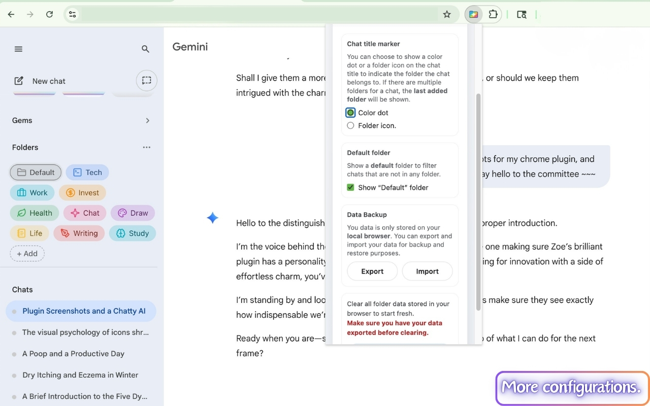Viewport: 650px width, 406px height.
Task: Open chat Dry Itching and Eczema in Winter
Action: click(x=81, y=375)
